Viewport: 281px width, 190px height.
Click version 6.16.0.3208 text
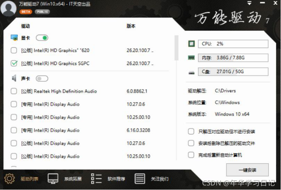[138, 130]
